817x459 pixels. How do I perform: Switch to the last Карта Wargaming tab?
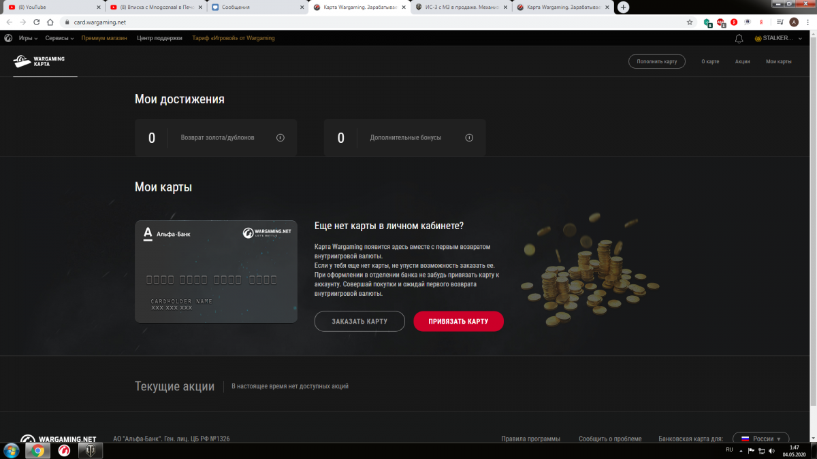pyautogui.click(x=562, y=7)
